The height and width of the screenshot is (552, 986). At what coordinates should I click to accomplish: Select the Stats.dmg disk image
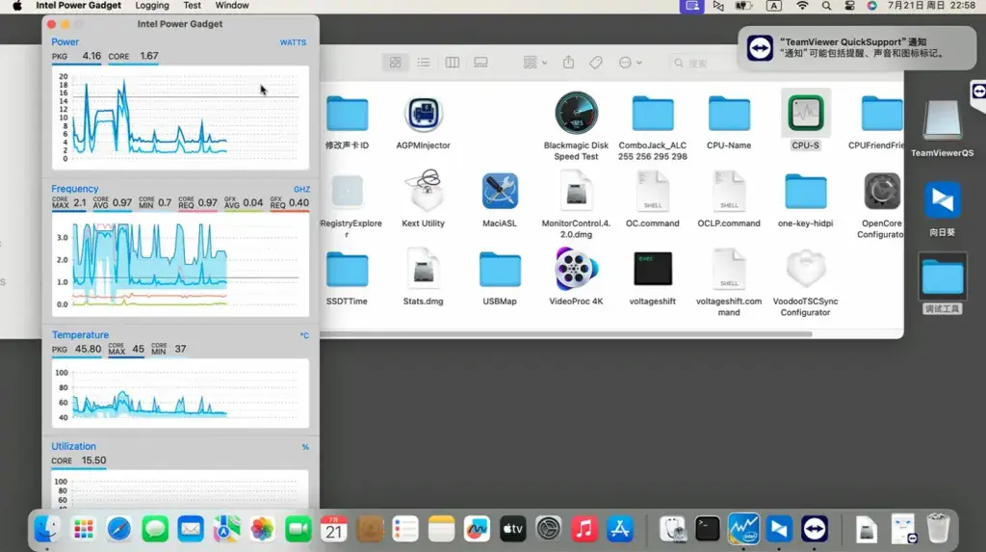coord(424,270)
